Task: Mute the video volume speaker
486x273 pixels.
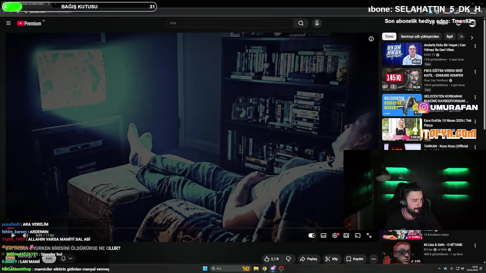Action: [25, 235]
